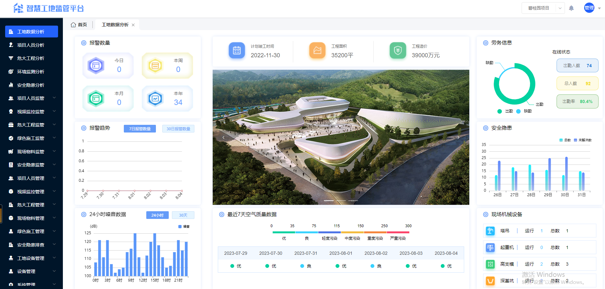This screenshot has width=605, height=289.
Task: Expand the user menu arrow beside avatar
Action: click(x=599, y=8)
